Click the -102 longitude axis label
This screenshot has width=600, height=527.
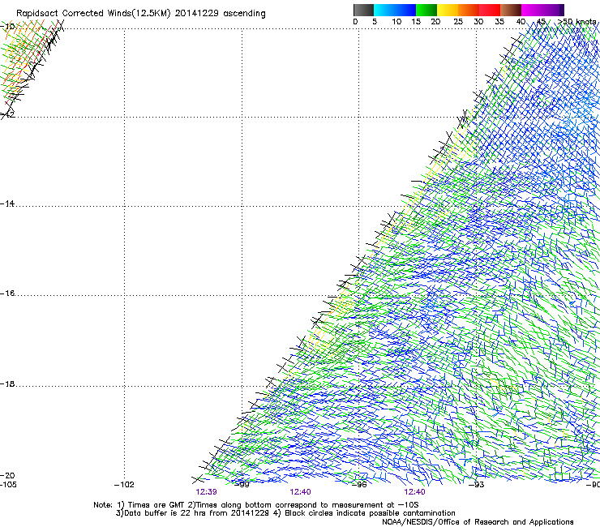pyautogui.click(x=124, y=485)
